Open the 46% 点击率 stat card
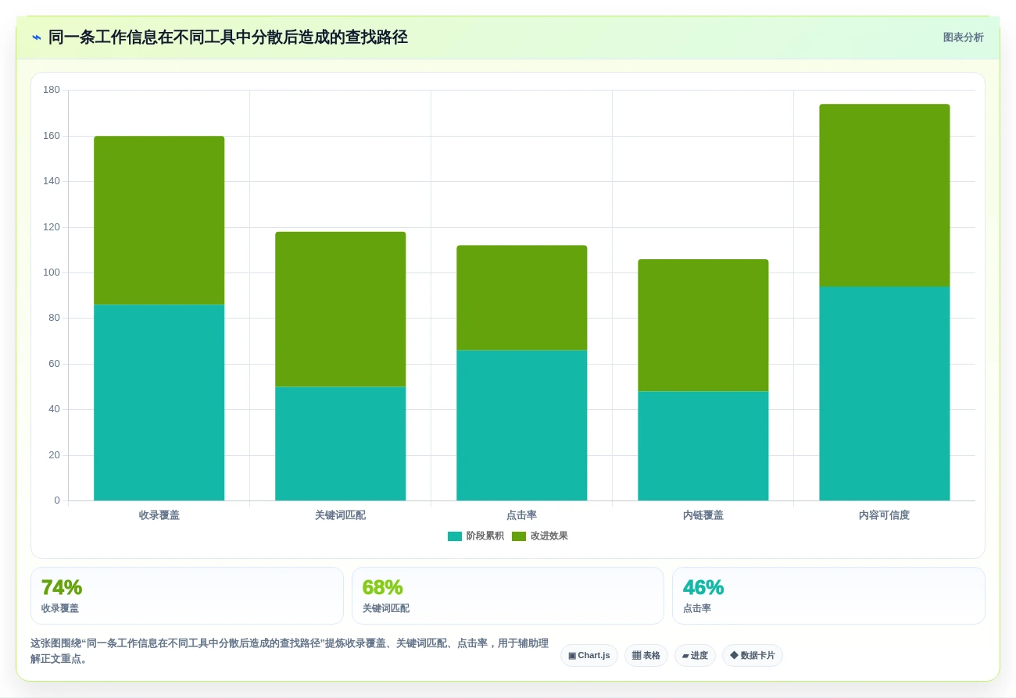This screenshot has height=698, width=1016. (x=828, y=596)
